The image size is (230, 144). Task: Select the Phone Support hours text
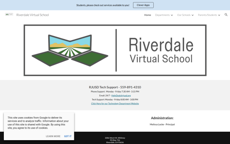(x=115, y=91)
